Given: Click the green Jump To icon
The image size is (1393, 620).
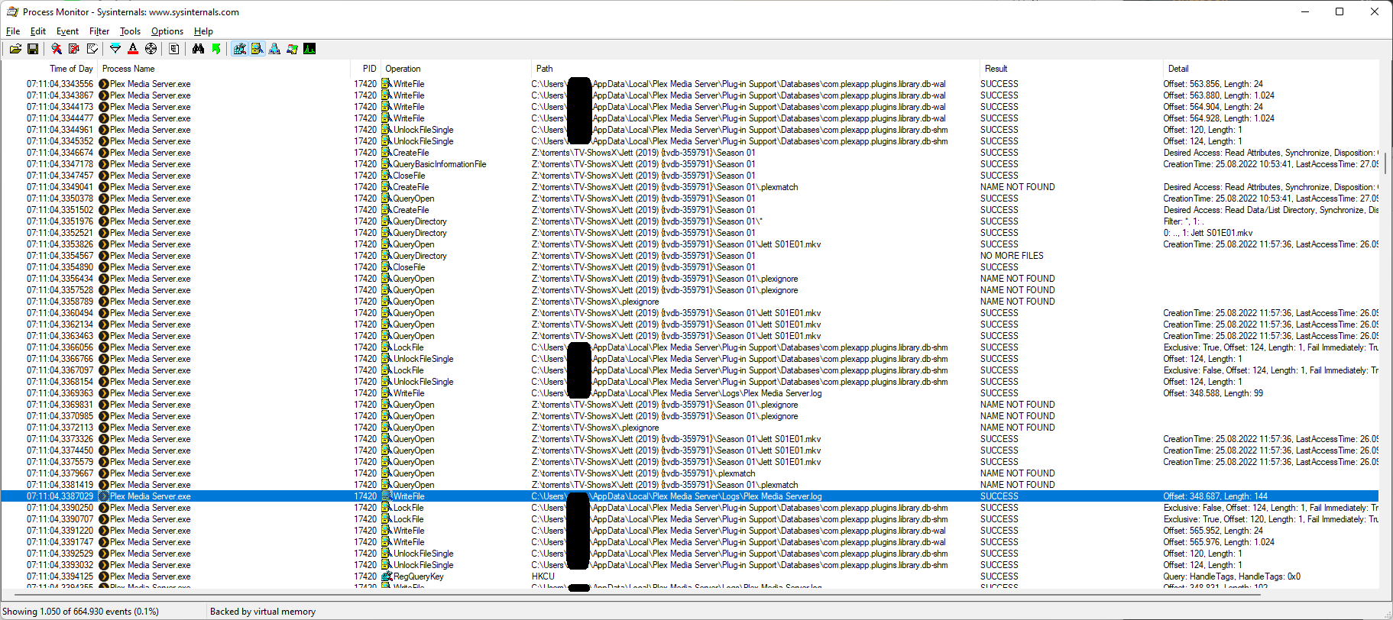Looking at the screenshot, I should 216,49.
